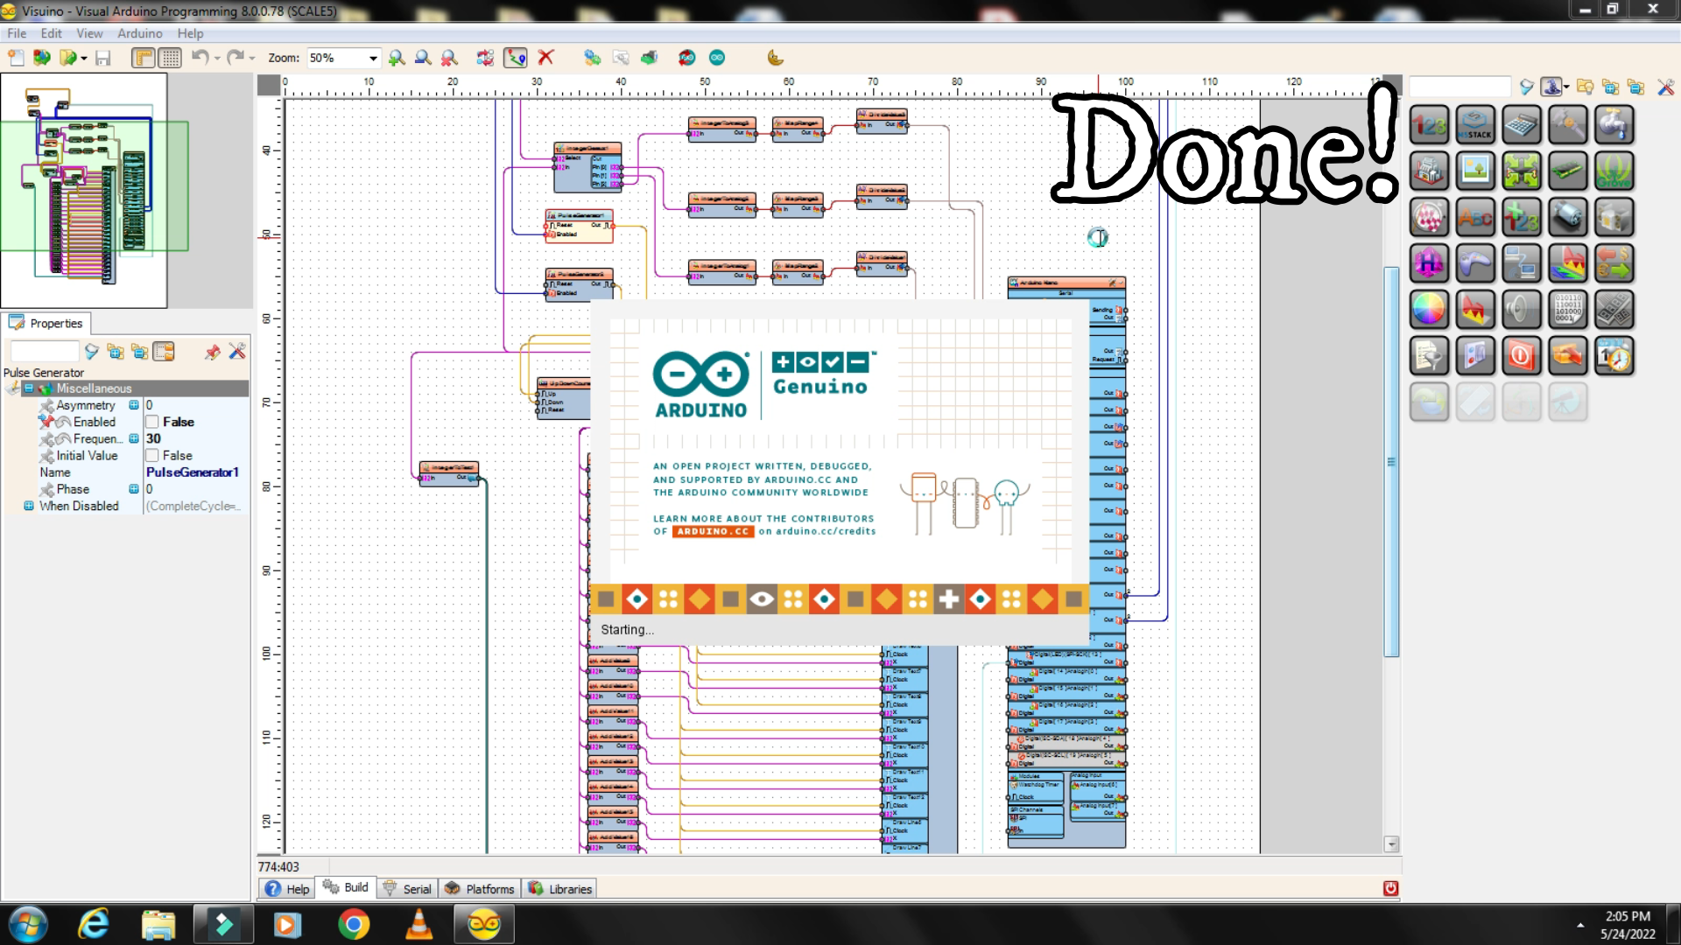Open the Edit menu

[52, 33]
